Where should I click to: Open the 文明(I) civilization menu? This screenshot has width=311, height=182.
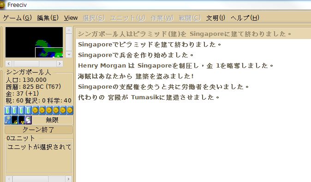coord(215,18)
